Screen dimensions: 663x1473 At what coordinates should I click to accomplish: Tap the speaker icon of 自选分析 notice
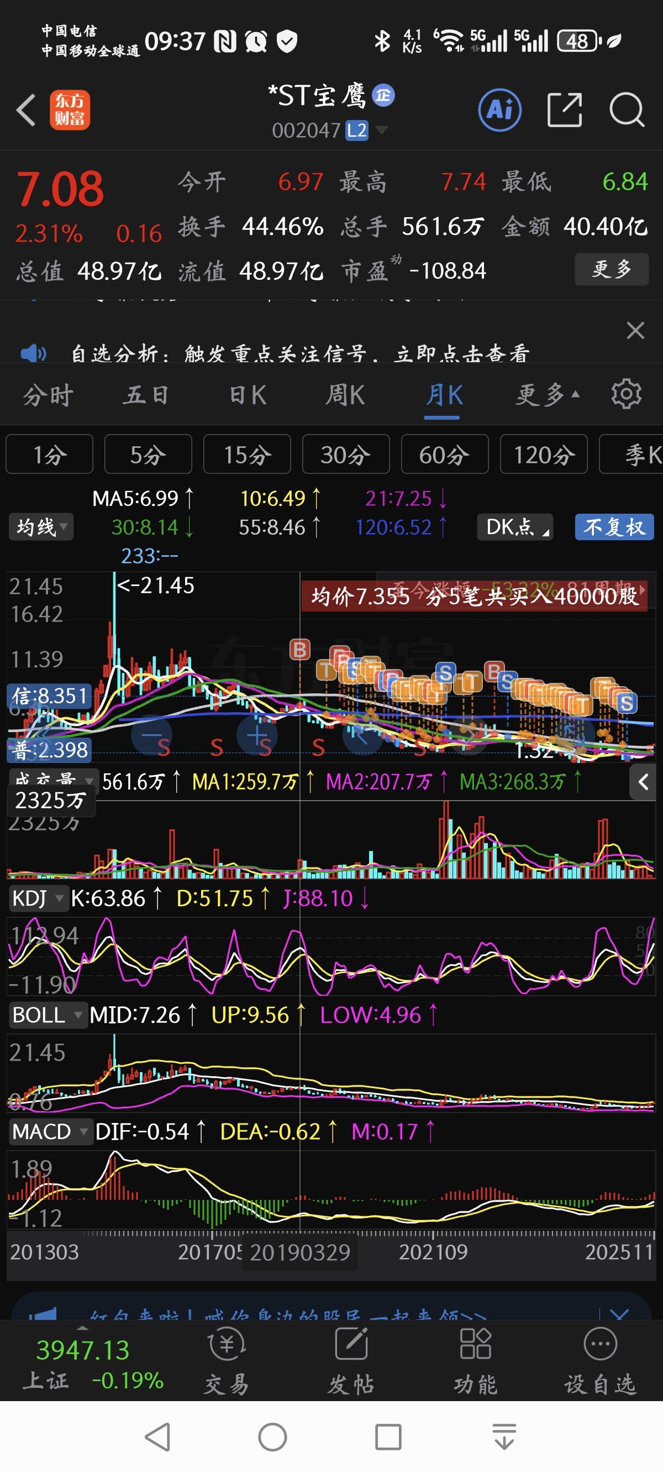click(33, 353)
